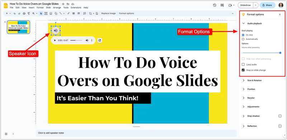The width and height of the screenshot is (287, 140).
Task: Check the cloud save status icon
Action: tap(73, 4)
